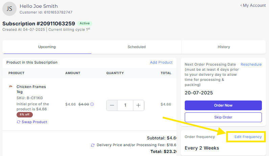This screenshot has height=156, width=269.
Task: Click the Order Now button
Action: pos(223,105)
